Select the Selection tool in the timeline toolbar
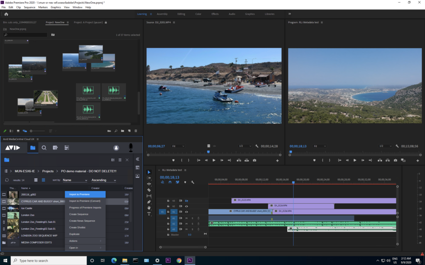This screenshot has height=265, width=425. click(x=149, y=172)
